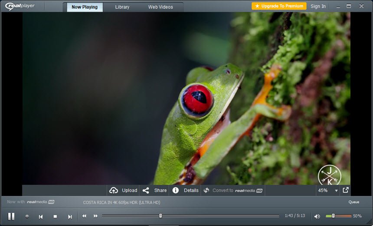Click the Now with RealMedia HD label
373x226 pixels.
tap(31, 202)
